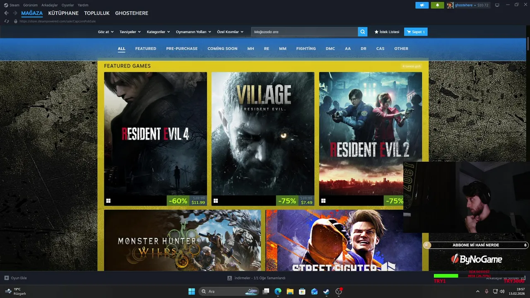The height and width of the screenshot is (298, 530).
Task: Select the OTHER sale tab
Action: (x=401, y=48)
